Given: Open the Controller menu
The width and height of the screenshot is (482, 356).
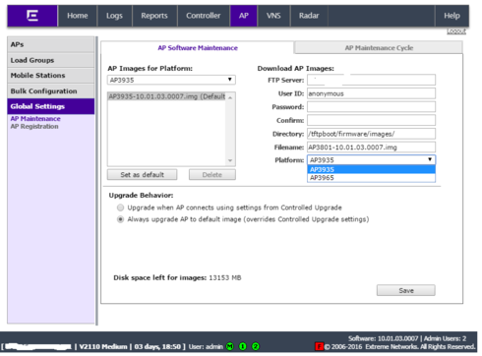Looking at the screenshot, I should (x=204, y=16).
